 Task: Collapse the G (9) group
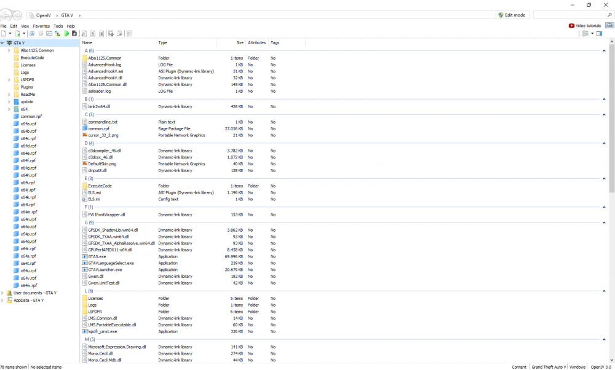pyautogui.click(x=604, y=222)
